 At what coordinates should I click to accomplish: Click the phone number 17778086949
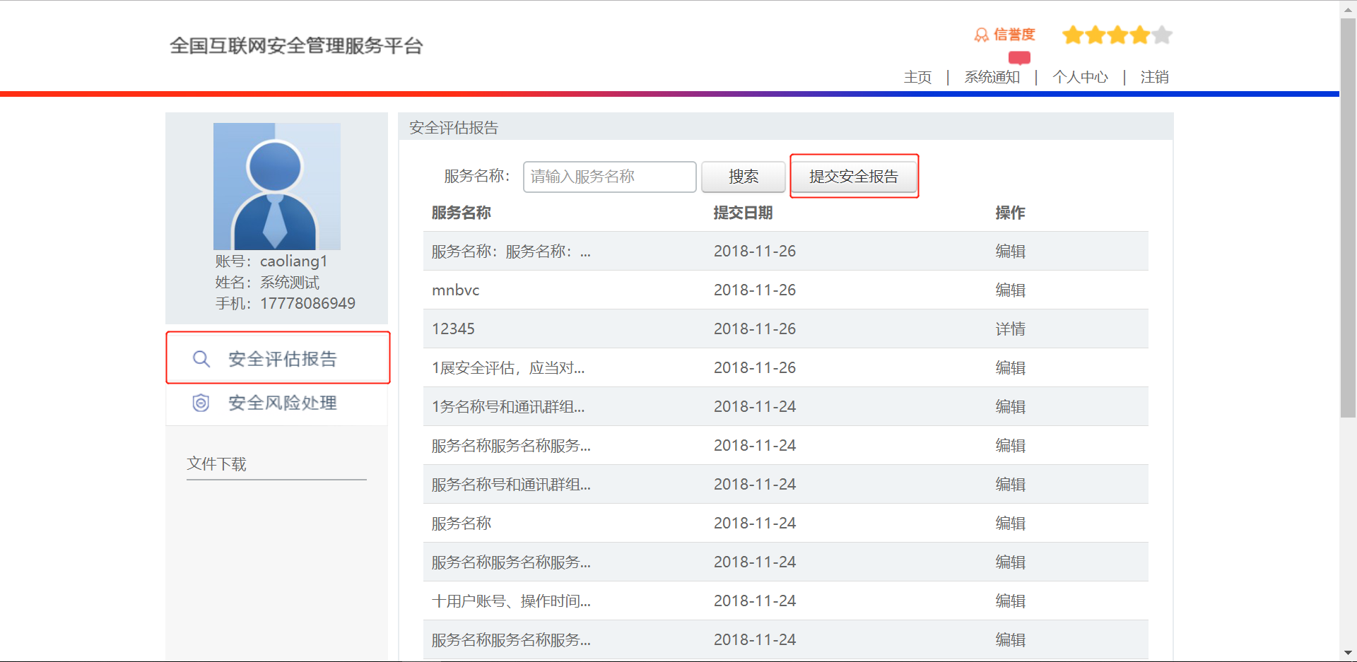pyautogui.click(x=307, y=304)
